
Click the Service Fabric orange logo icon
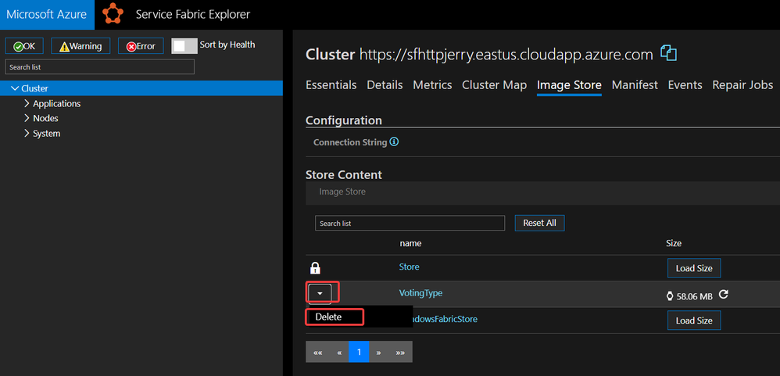[113, 14]
